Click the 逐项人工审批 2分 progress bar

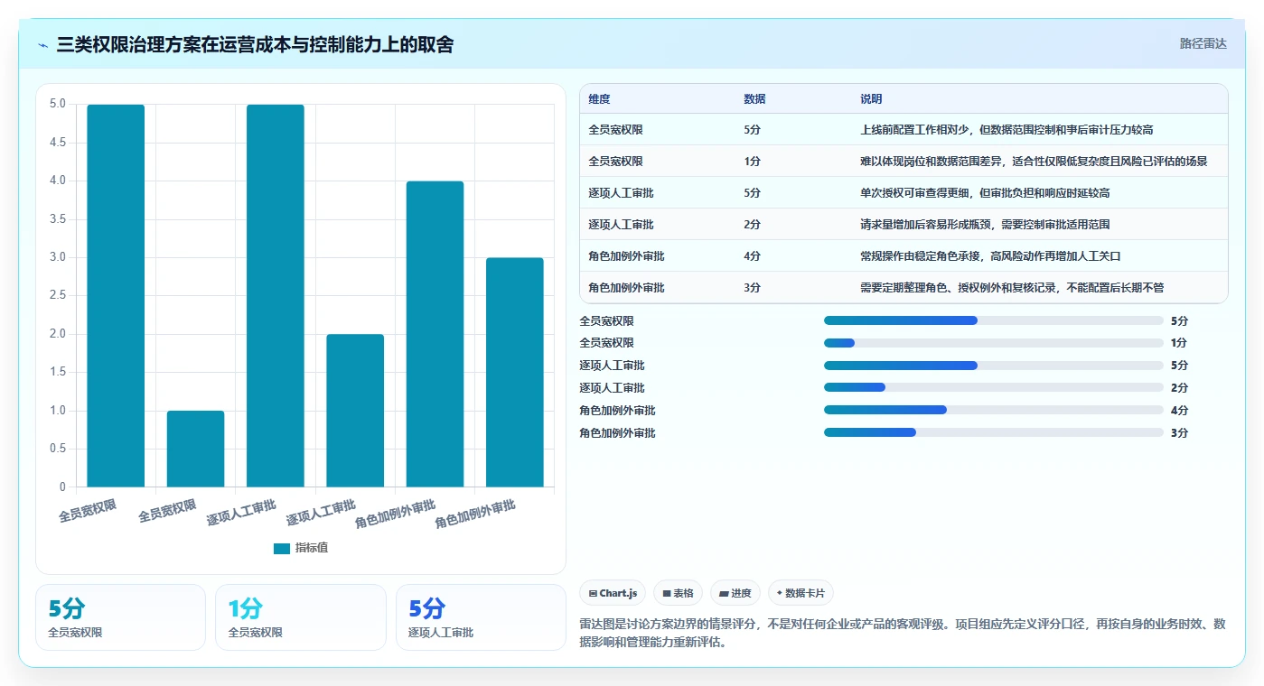coord(994,387)
